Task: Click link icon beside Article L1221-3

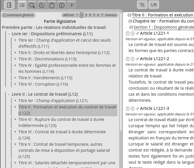Action: coord(137,109)
